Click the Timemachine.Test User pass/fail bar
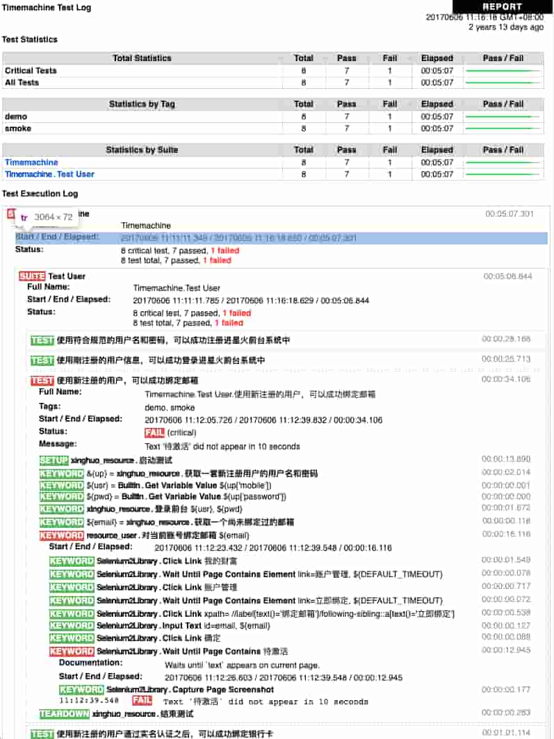Screen dimensions: 554x739 (x=503, y=174)
